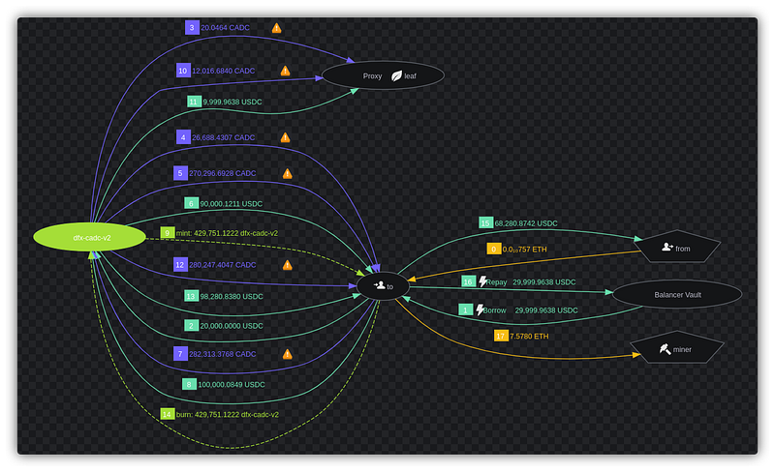Click the orange step 0 ETH badge

[x=493, y=249]
